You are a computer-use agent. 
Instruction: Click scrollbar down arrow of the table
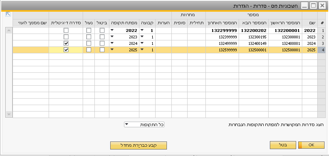pos(9,114)
